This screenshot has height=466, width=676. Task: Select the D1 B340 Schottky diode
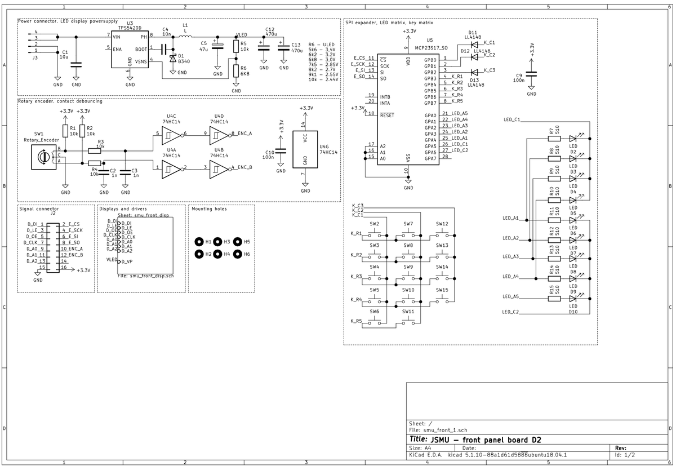(173, 57)
